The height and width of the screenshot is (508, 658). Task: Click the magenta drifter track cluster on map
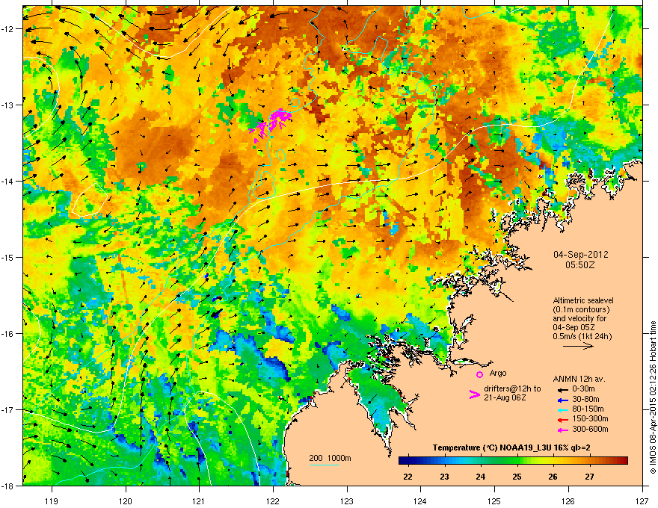point(271,124)
